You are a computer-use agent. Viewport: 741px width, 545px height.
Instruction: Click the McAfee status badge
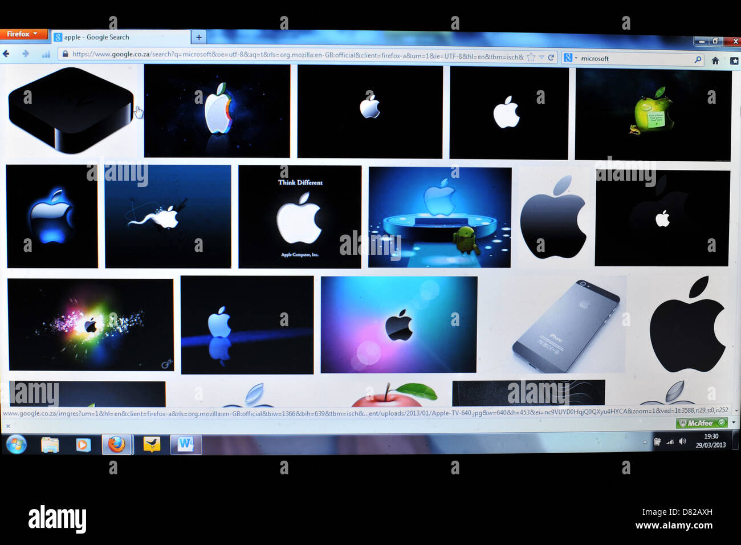[x=702, y=423]
